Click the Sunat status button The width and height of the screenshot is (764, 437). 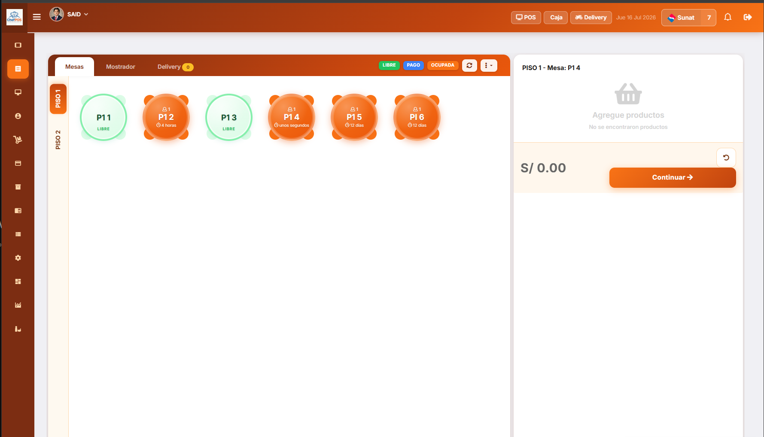click(x=682, y=18)
